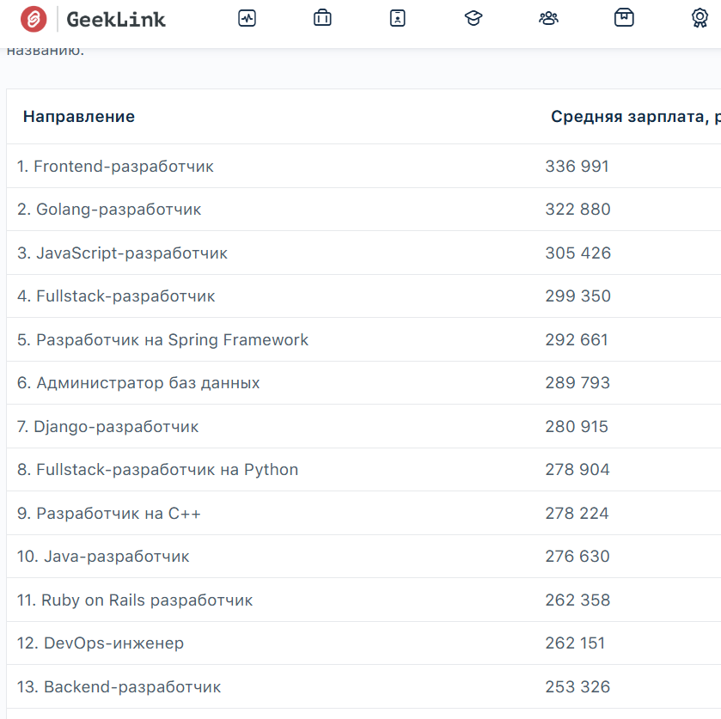Click the Разработчик на Spring Framework entry
The height and width of the screenshot is (719, 721).
[162, 340]
